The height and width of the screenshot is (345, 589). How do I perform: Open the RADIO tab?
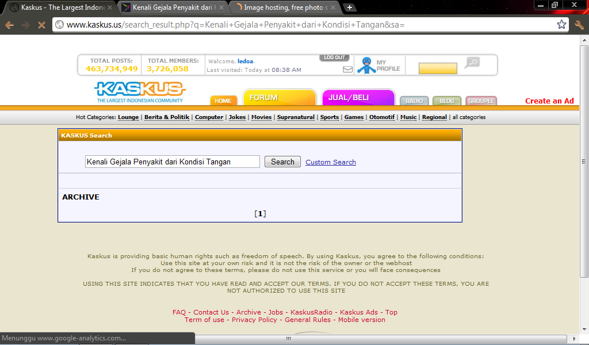pos(414,101)
